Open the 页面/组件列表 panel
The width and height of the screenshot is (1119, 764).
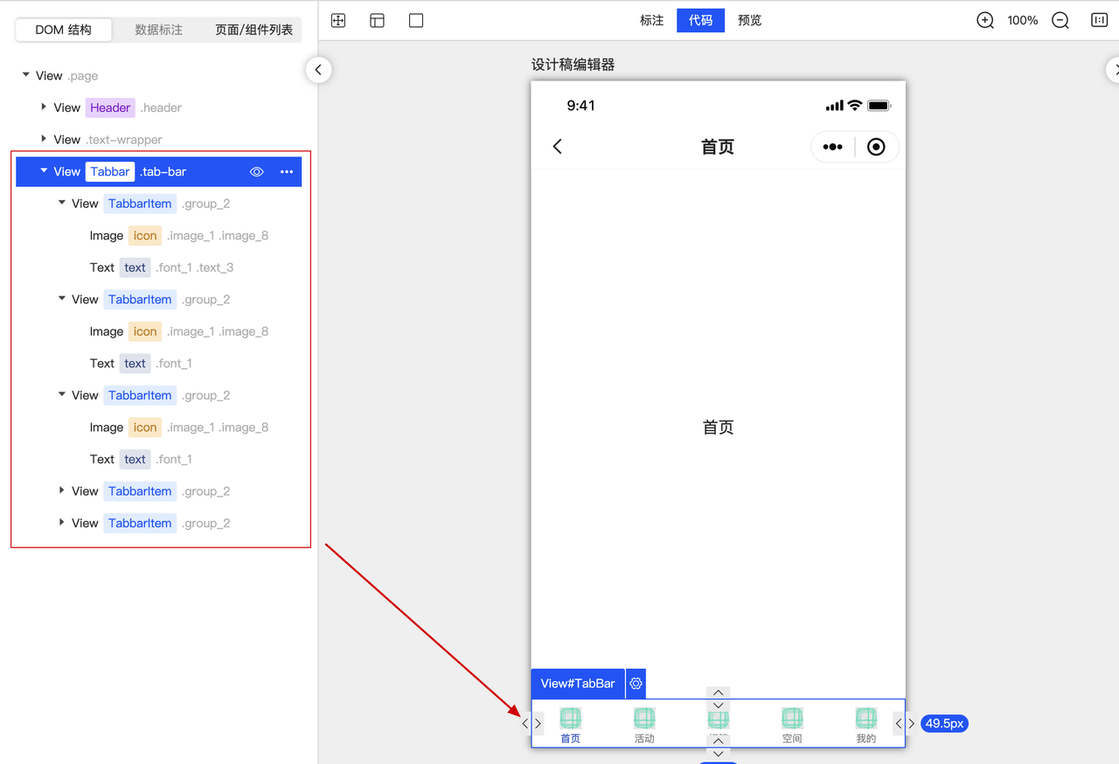[254, 29]
